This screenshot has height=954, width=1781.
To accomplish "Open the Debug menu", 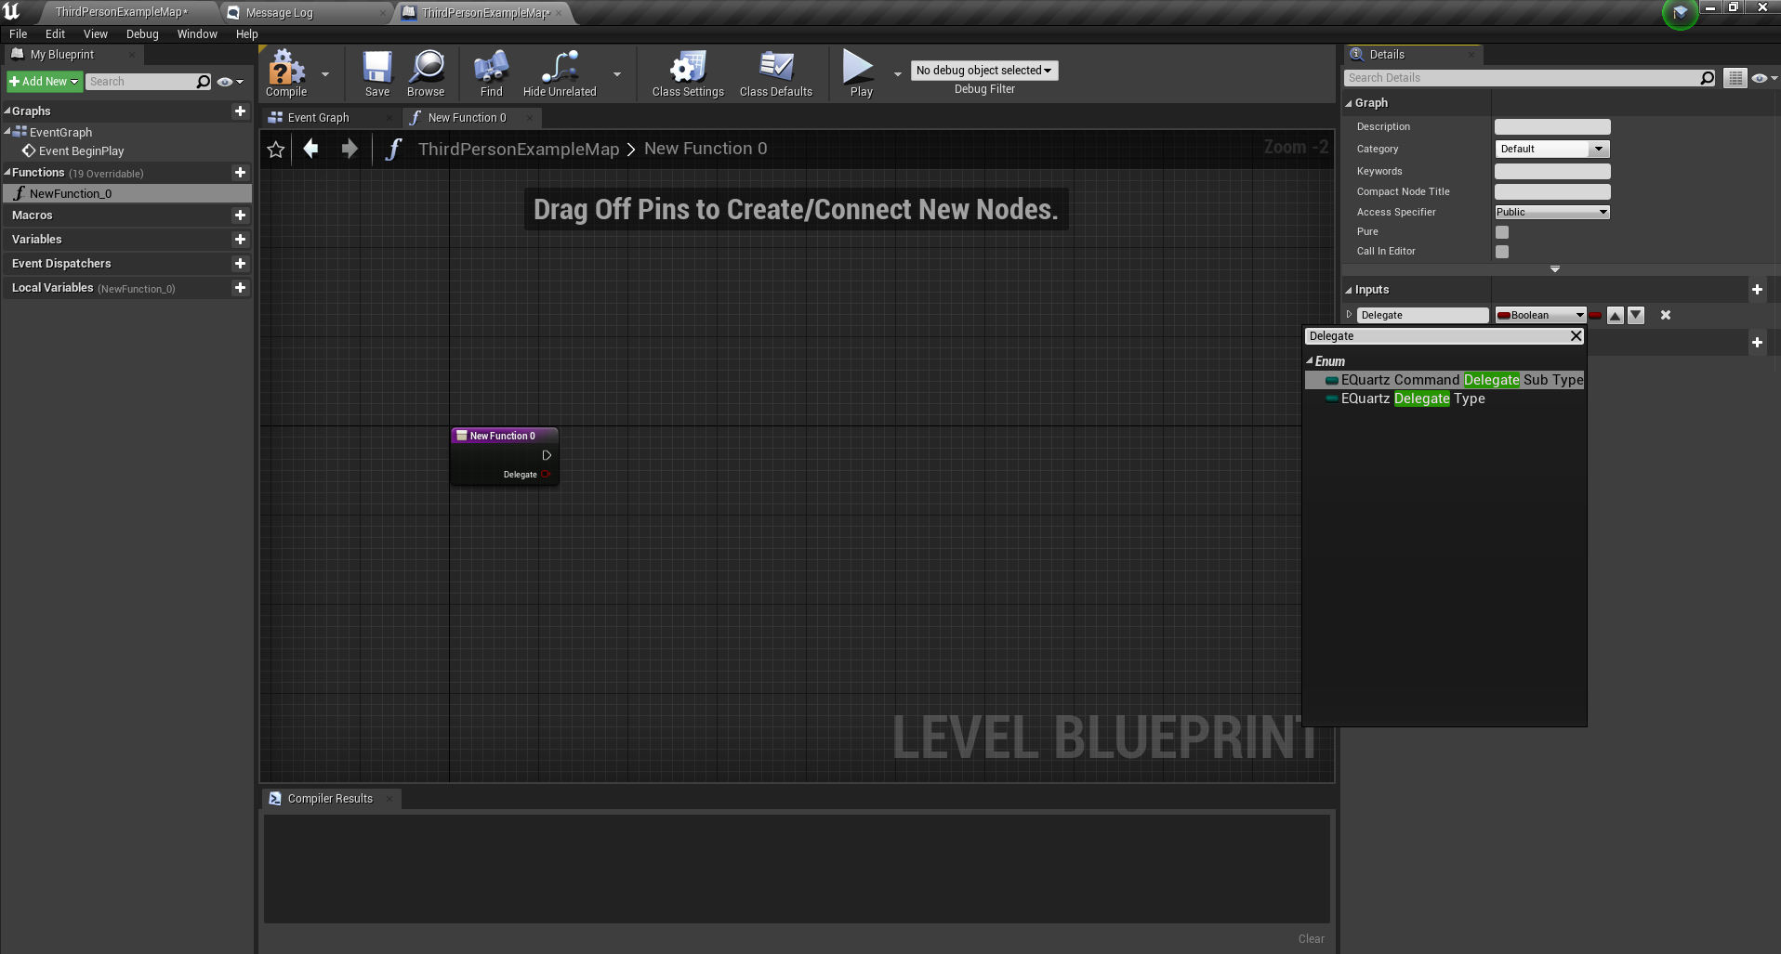I will click(141, 33).
